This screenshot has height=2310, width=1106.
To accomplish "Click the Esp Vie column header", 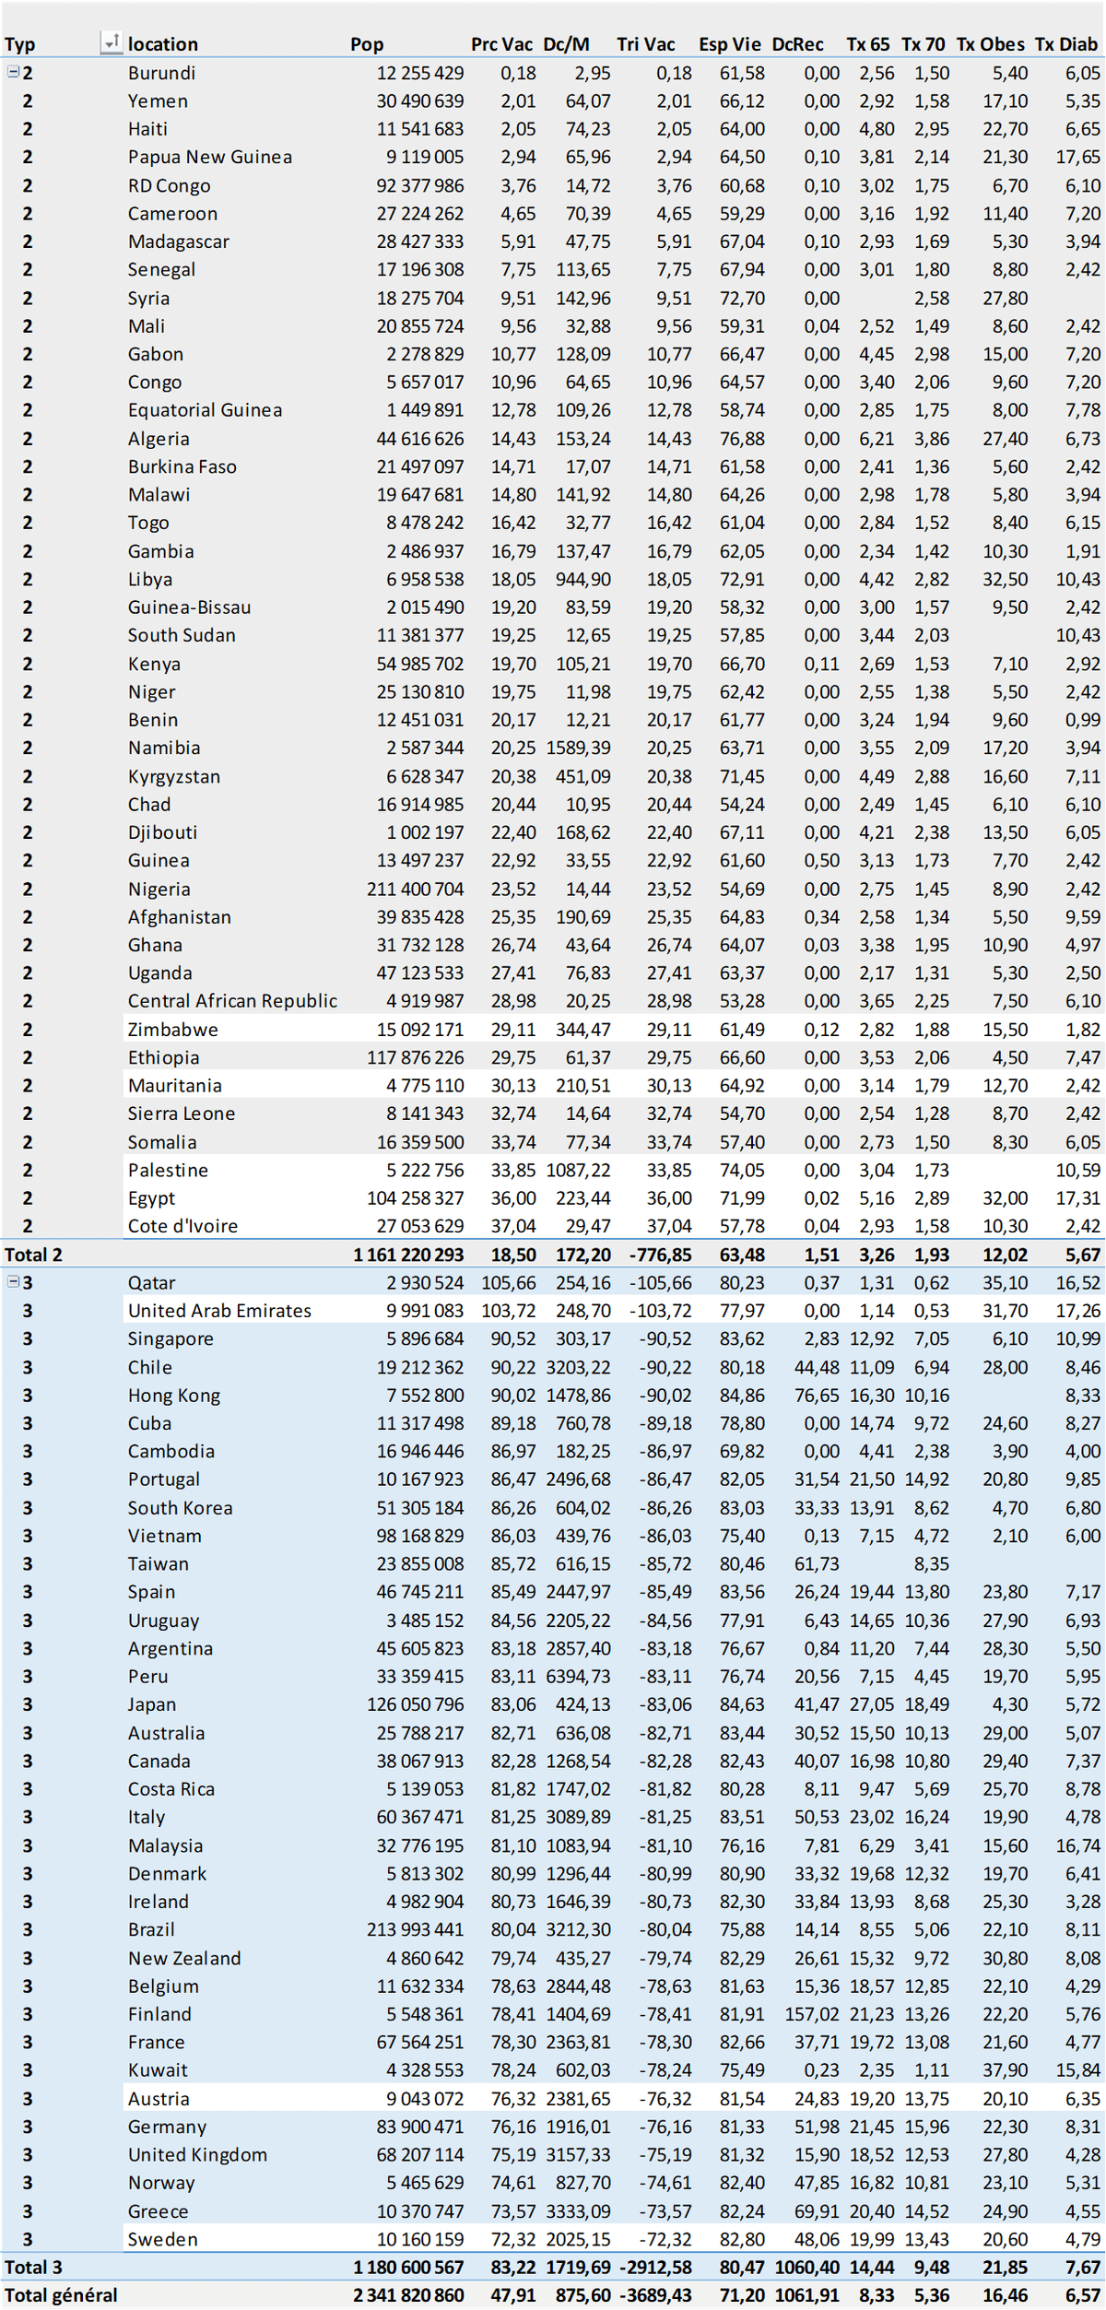I will [730, 44].
